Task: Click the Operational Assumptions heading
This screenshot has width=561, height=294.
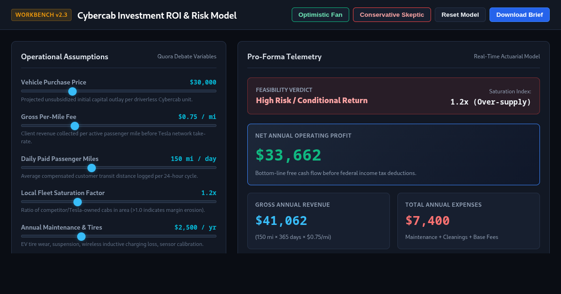Action: coord(65,56)
